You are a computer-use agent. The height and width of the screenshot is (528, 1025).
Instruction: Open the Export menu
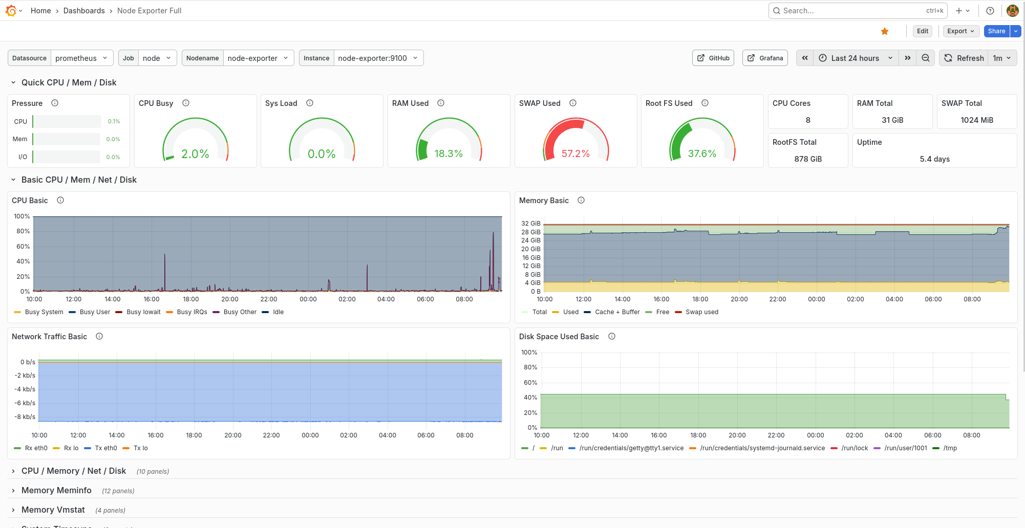(x=960, y=31)
